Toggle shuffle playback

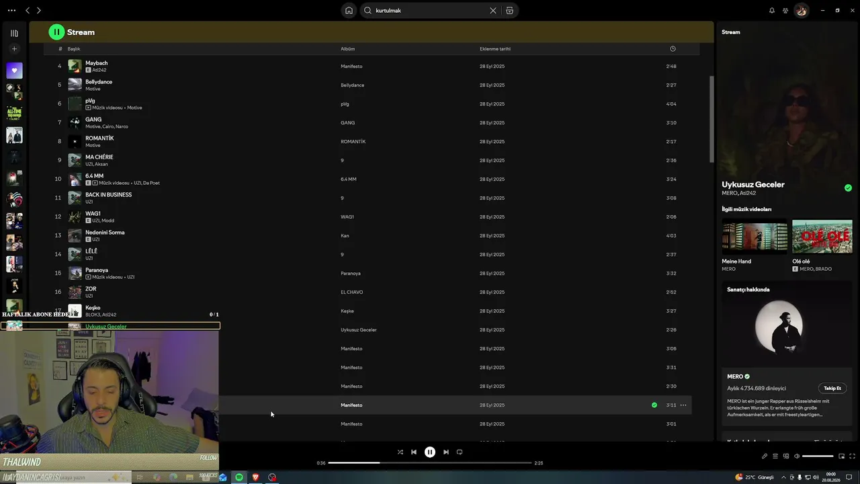tap(400, 452)
